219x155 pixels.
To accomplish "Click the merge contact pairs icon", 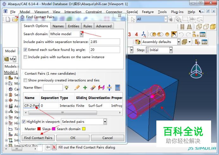I will coord(109,88).
